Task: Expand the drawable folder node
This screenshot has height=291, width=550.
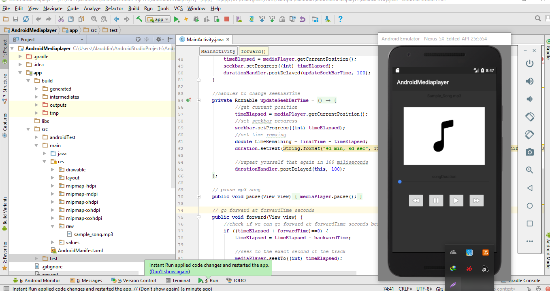Action: pyautogui.click(x=53, y=170)
